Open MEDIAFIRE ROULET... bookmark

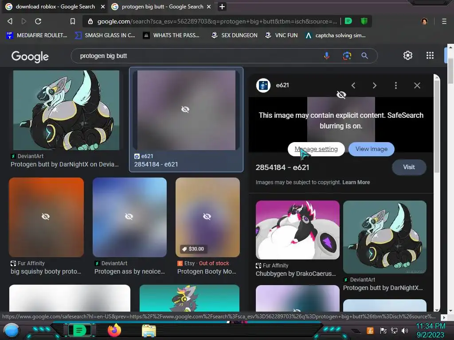tap(37, 35)
